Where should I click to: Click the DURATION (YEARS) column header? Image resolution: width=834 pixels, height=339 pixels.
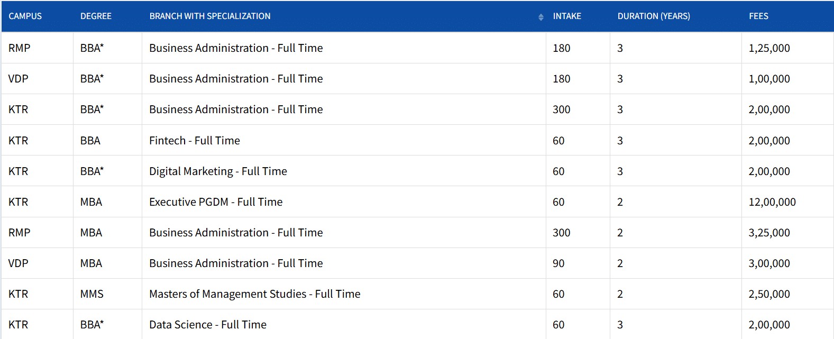654,16
